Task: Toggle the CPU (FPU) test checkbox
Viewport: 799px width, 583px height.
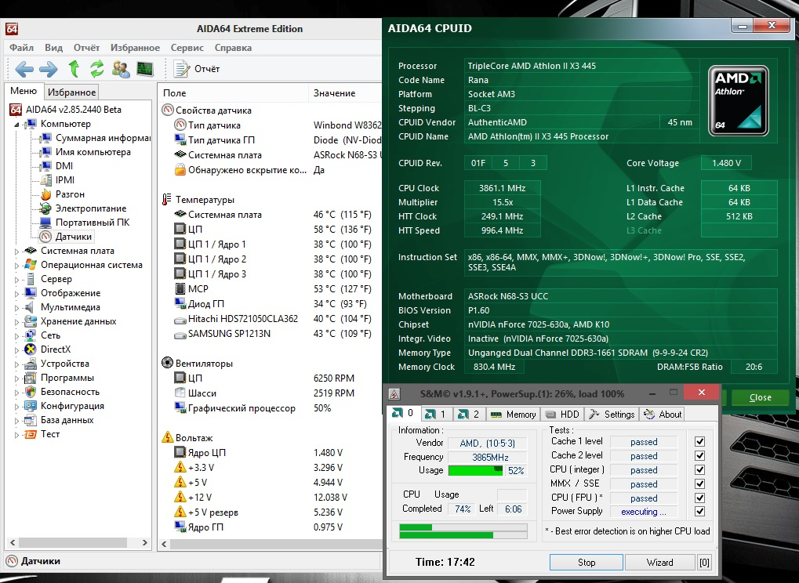Action: 699,498
